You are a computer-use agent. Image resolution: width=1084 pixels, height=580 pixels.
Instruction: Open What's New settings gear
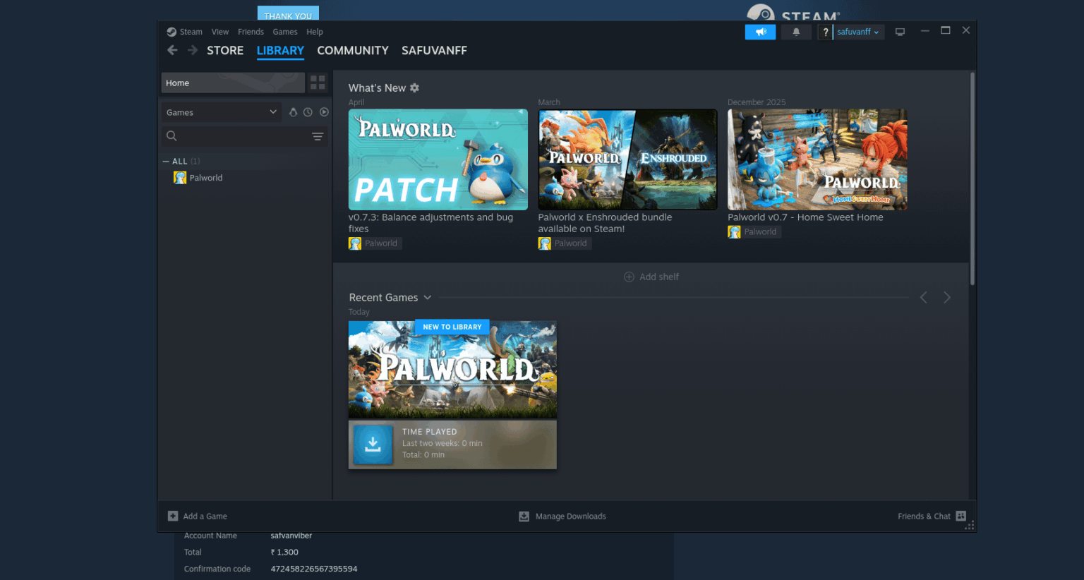(x=414, y=88)
